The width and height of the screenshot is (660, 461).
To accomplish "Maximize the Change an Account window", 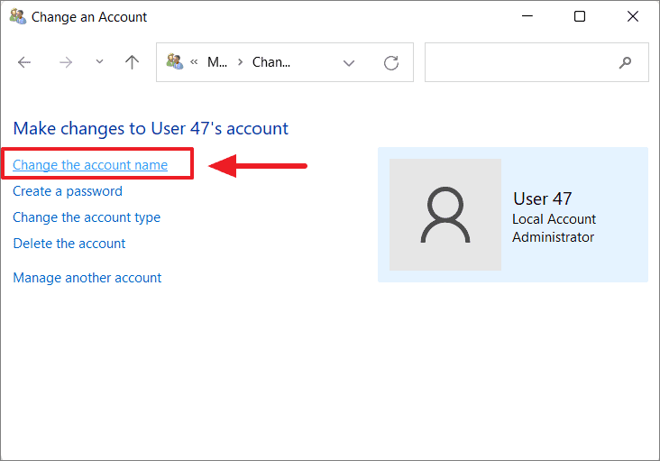I will (x=580, y=16).
